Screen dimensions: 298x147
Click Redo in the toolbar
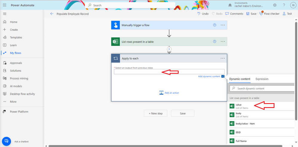point(217,14)
